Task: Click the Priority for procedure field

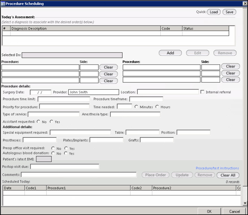Action: click(x=64, y=106)
